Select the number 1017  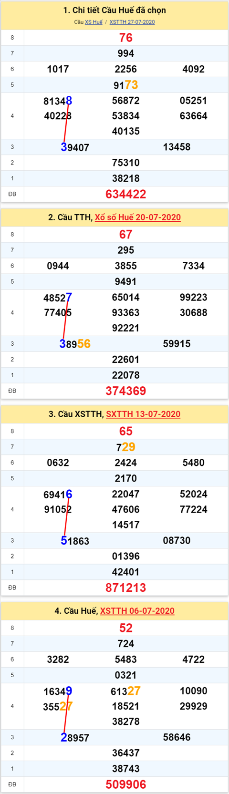[58, 69]
